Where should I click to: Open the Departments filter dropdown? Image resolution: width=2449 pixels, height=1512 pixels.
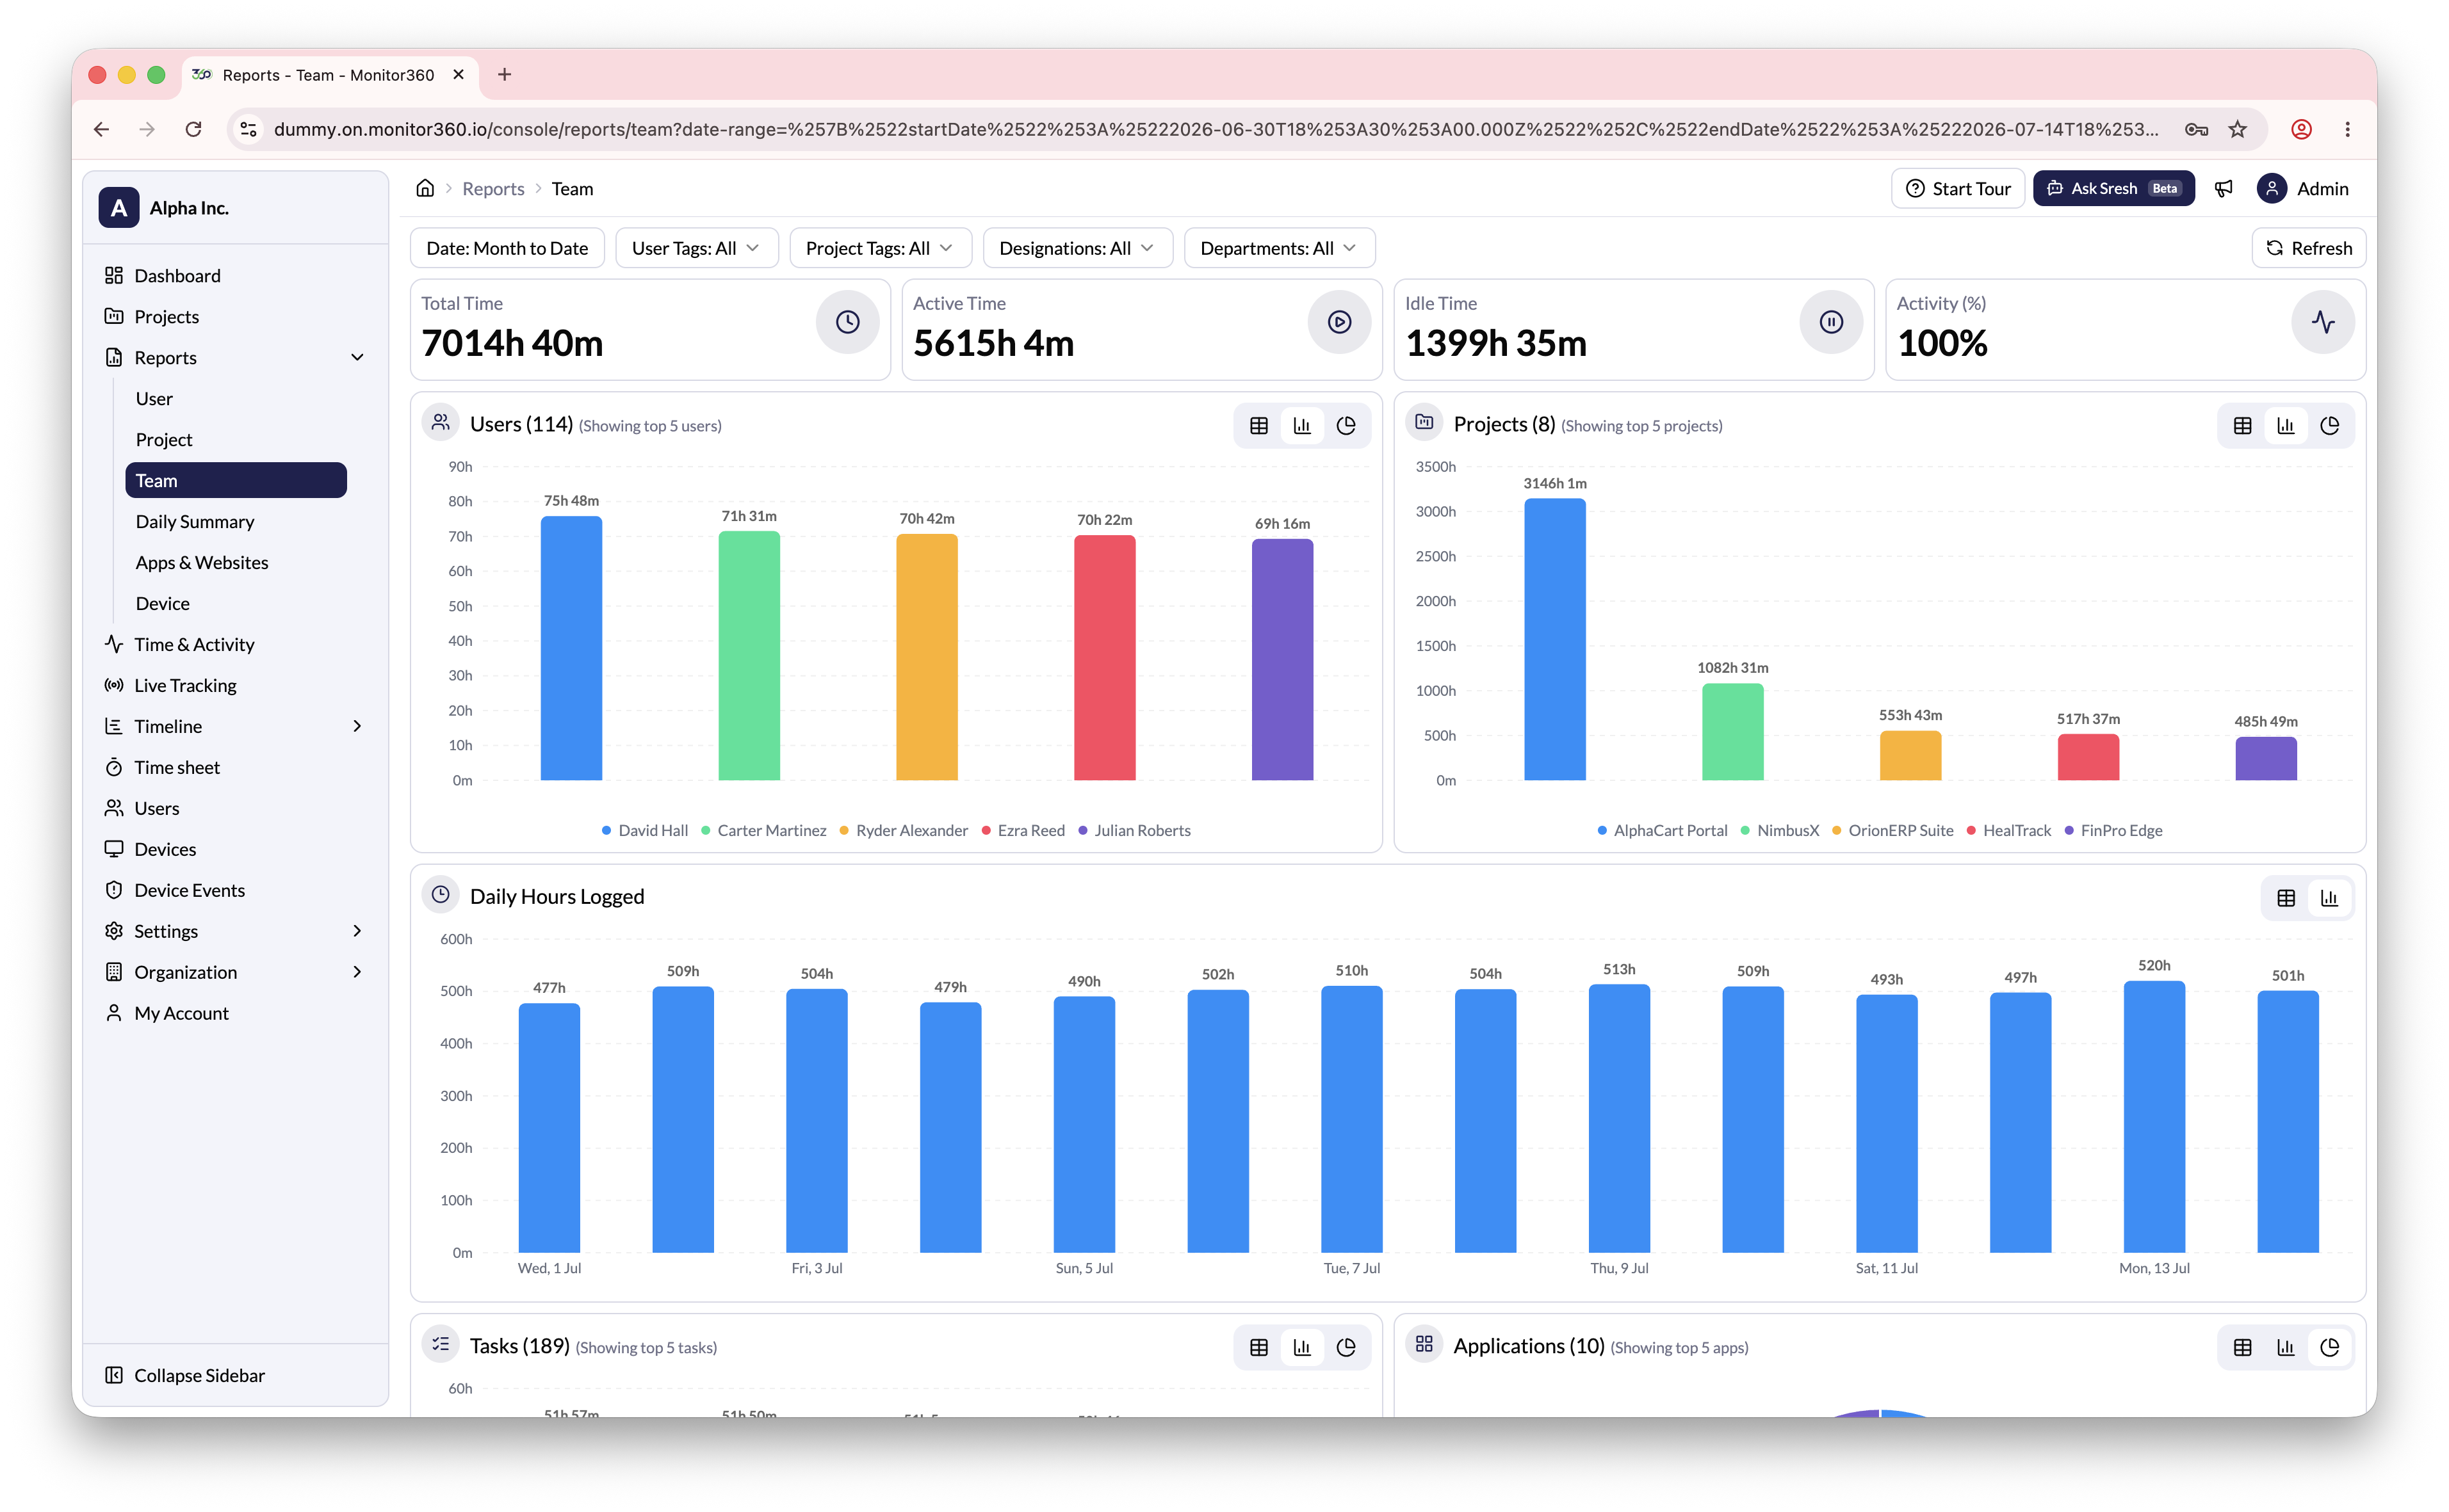point(1280,248)
